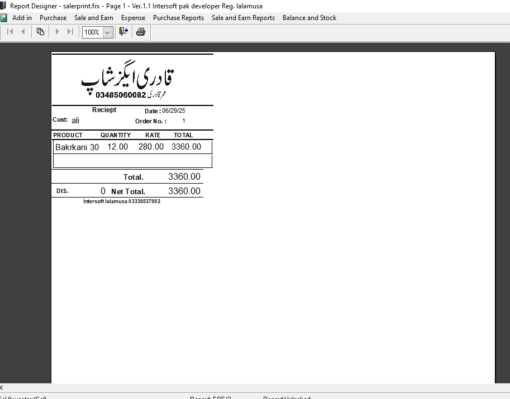Viewport: 510px width, 399px height.
Task: Click inside the zoom level field showing 100%
Action: (92, 32)
